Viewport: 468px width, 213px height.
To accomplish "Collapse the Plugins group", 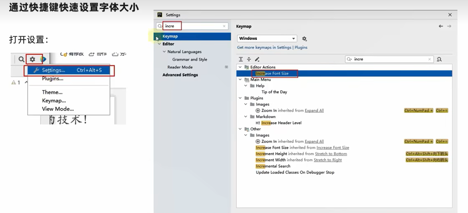I will coord(240,98).
